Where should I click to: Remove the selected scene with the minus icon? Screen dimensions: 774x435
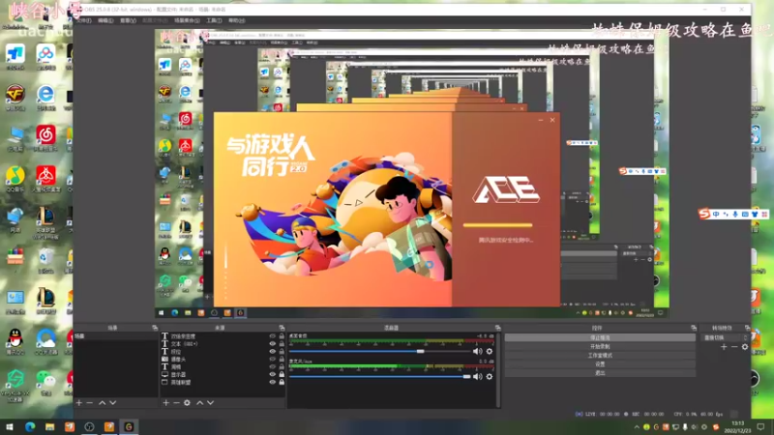(x=89, y=403)
